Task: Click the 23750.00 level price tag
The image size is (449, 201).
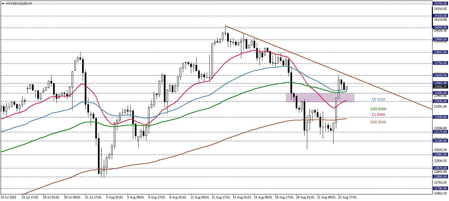Action: pos(440,63)
